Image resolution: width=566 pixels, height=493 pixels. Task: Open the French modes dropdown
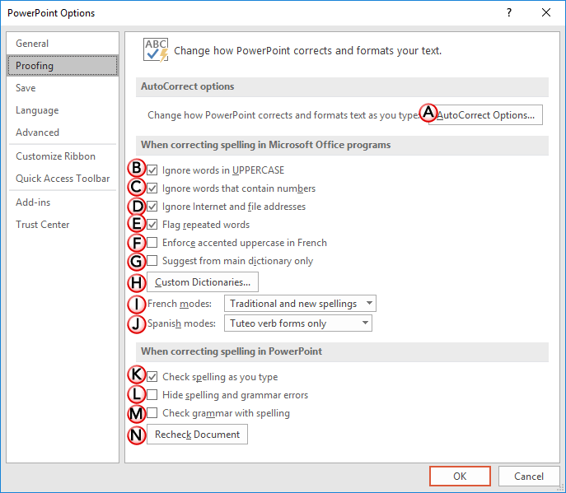coord(300,304)
